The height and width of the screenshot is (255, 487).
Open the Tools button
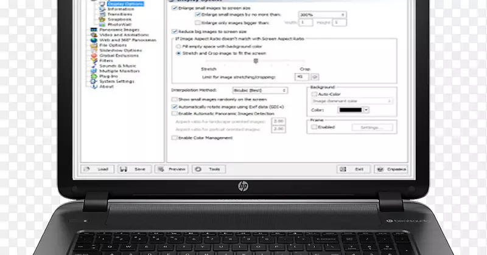(209, 169)
